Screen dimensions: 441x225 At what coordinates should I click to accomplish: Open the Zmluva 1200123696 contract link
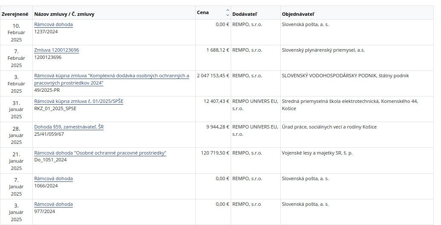tap(56, 50)
